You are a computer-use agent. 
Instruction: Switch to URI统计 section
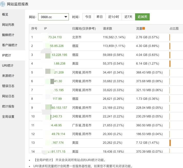coord(8,66)
